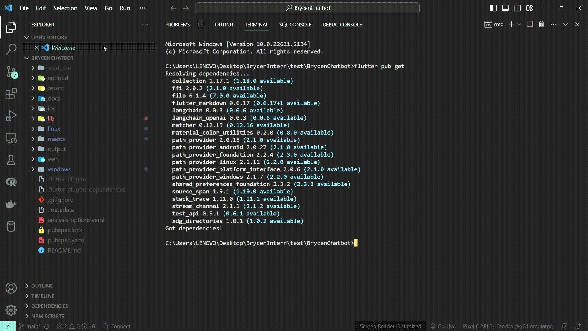The image size is (588, 331).
Task: Open the Extensions view
Action: coord(11,94)
